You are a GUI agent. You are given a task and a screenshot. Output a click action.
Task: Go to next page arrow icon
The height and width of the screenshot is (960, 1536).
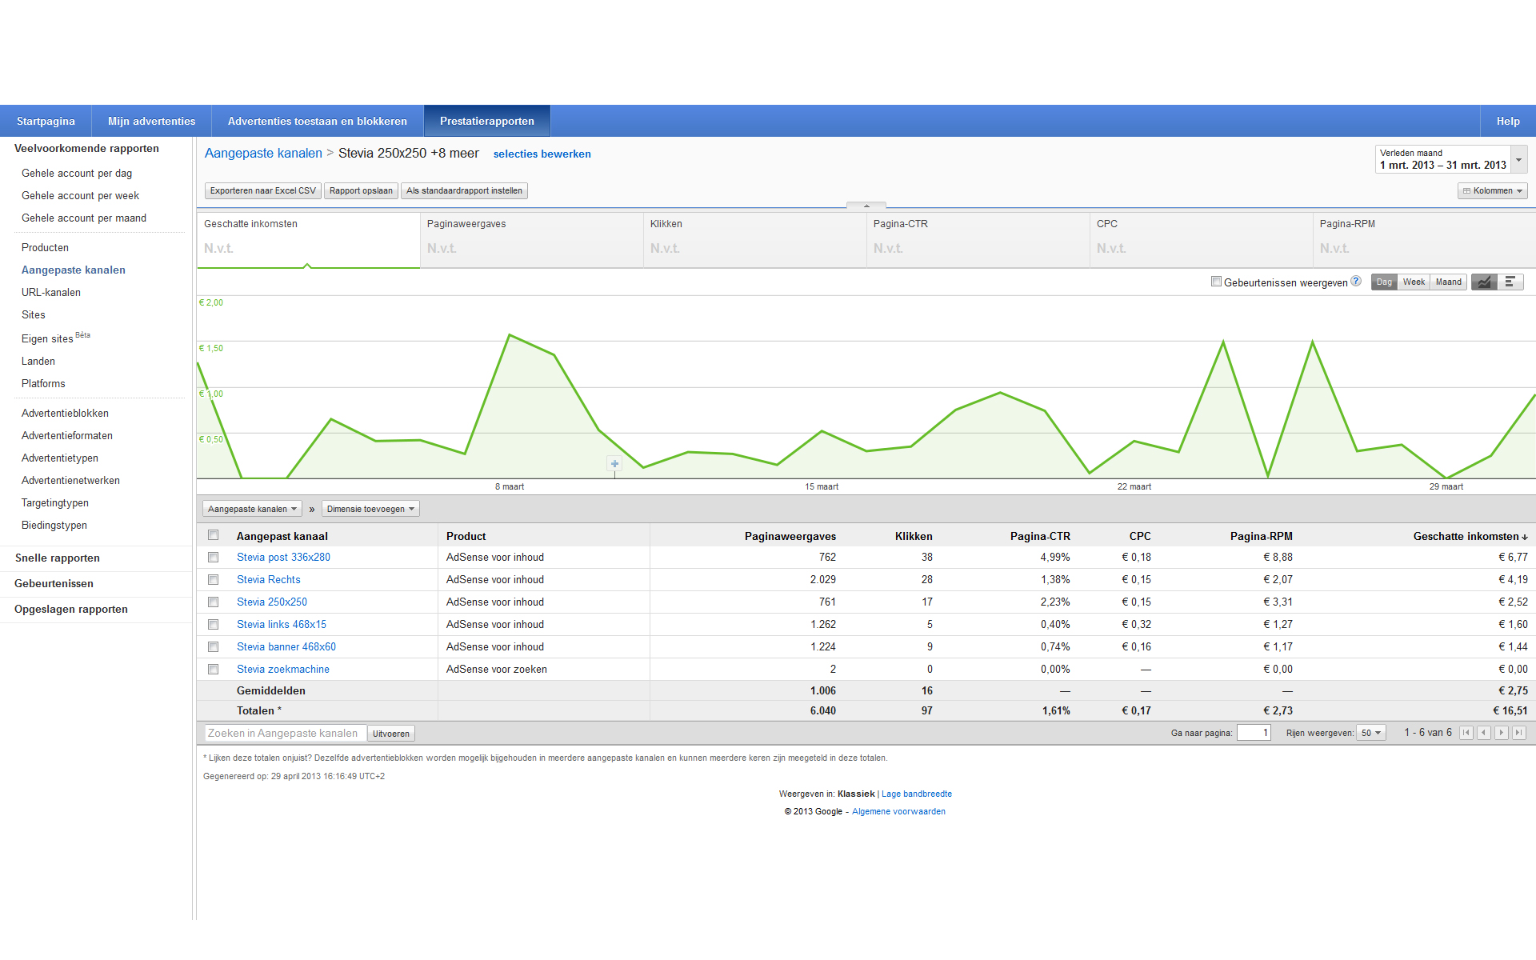click(1502, 733)
